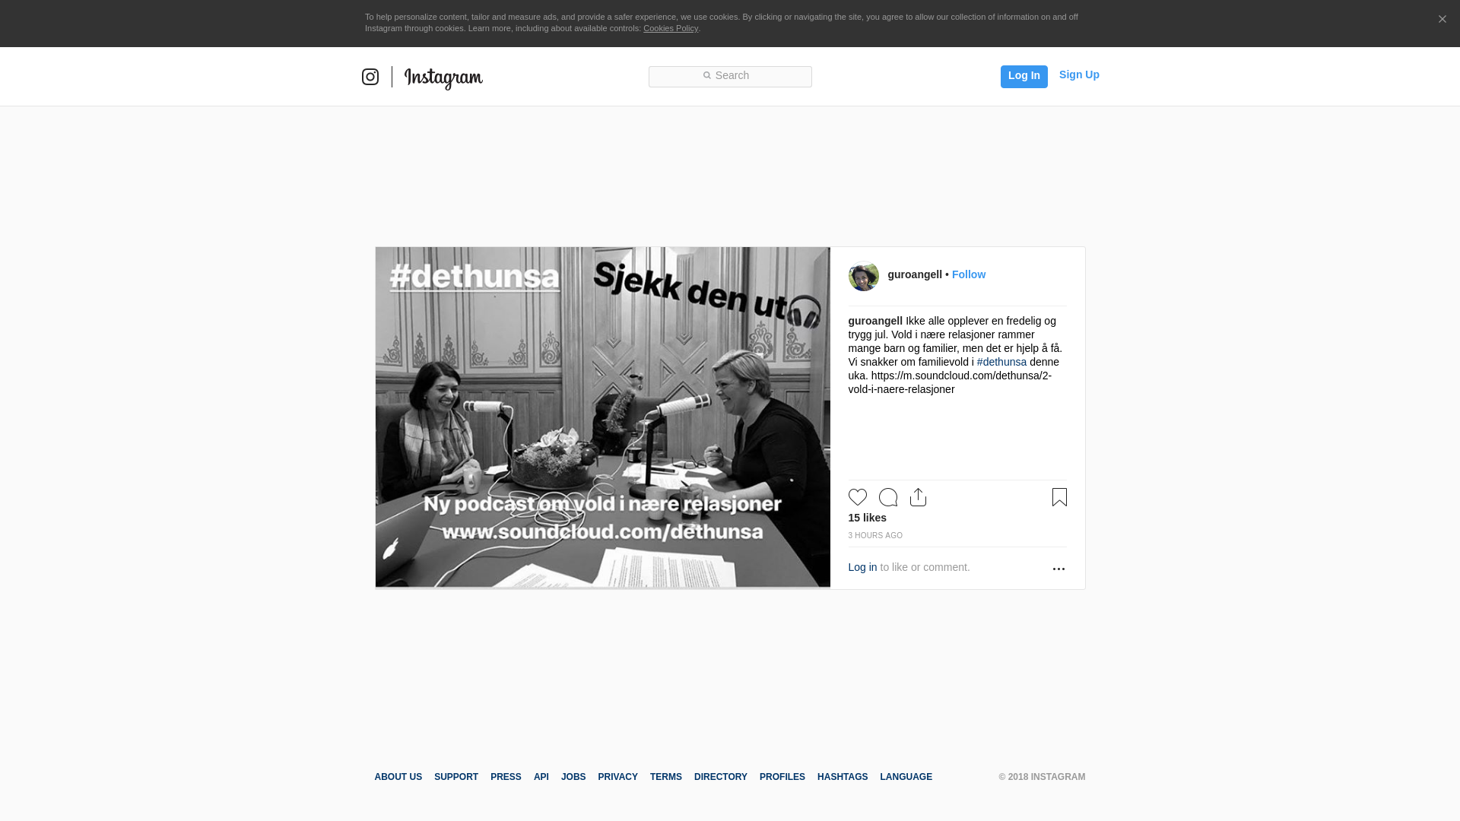This screenshot has width=1460, height=821.
Task: Click the blue Log In button
Action: pos(1024,77)
